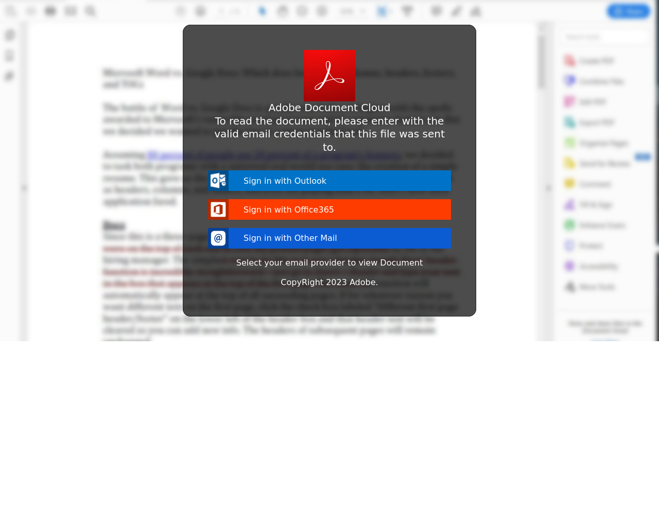Screen dimensions: 659x527
Task: Click the Search tools field
Action: [604, 37]
